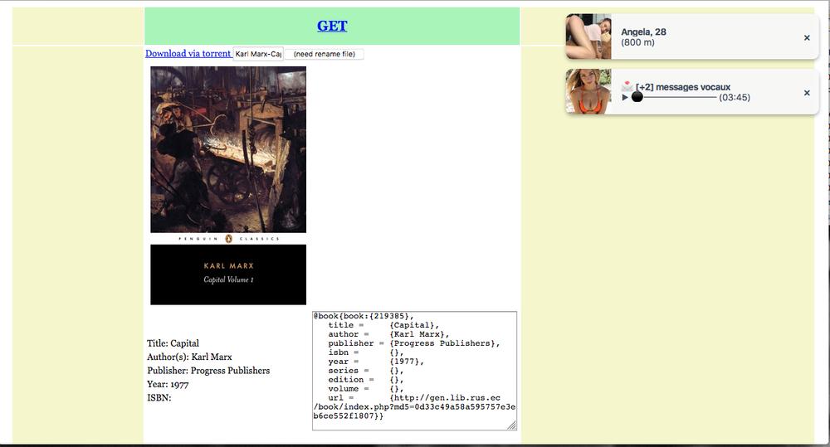Click the Year: 1977 text
Screen dimensions: 830x447
[x=168, y=385]
